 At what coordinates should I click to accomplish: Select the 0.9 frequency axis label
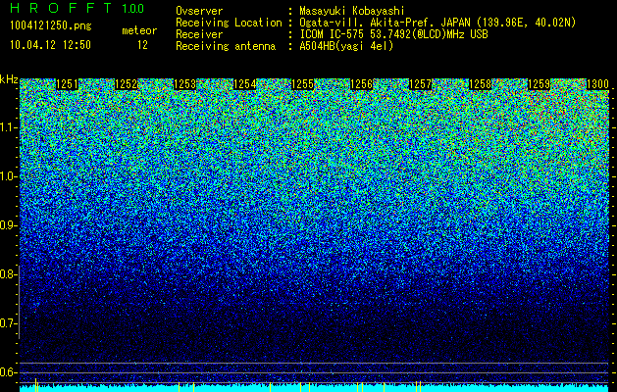coord(8,225)
